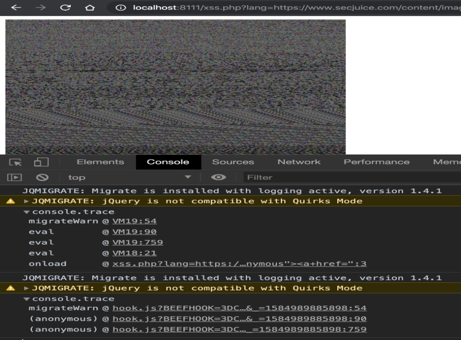
Task: Open the VM19:759 source link
Action: click(x=137, y=242)
